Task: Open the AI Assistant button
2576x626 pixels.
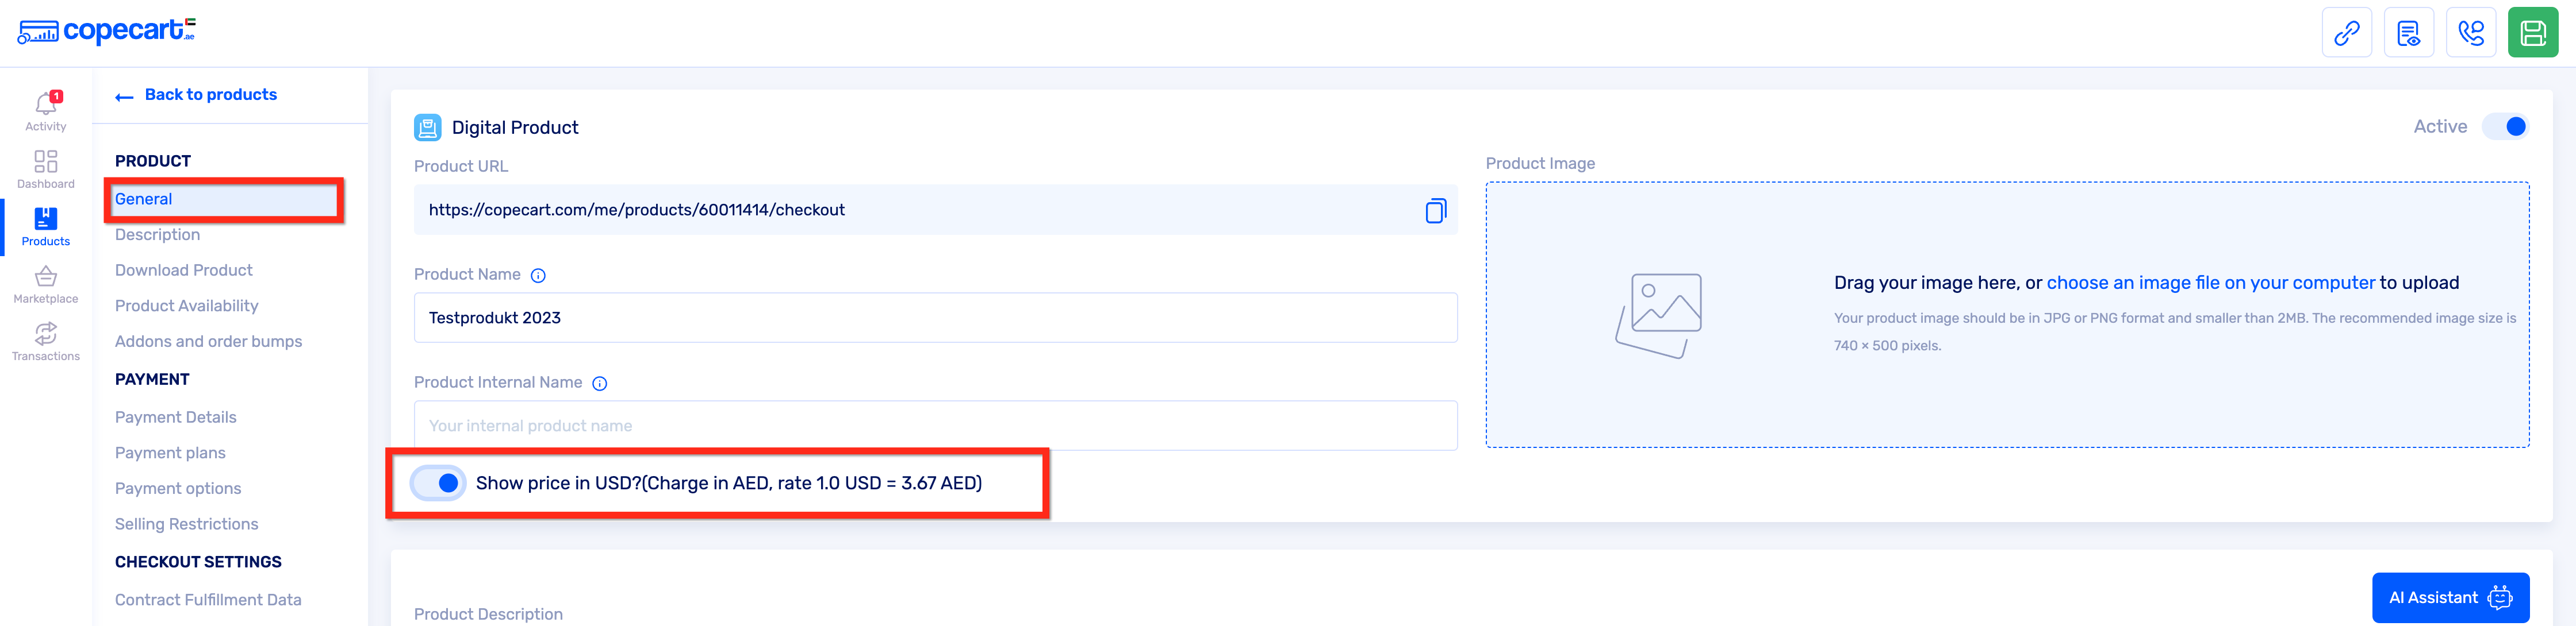Action: (2449, 597)
